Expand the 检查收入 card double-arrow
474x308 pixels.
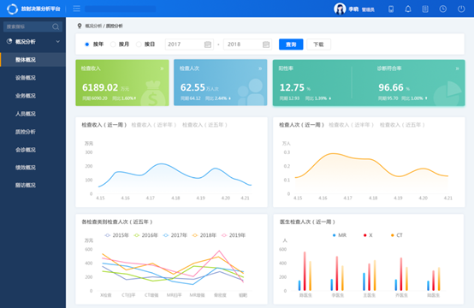[x=162, y=69]
